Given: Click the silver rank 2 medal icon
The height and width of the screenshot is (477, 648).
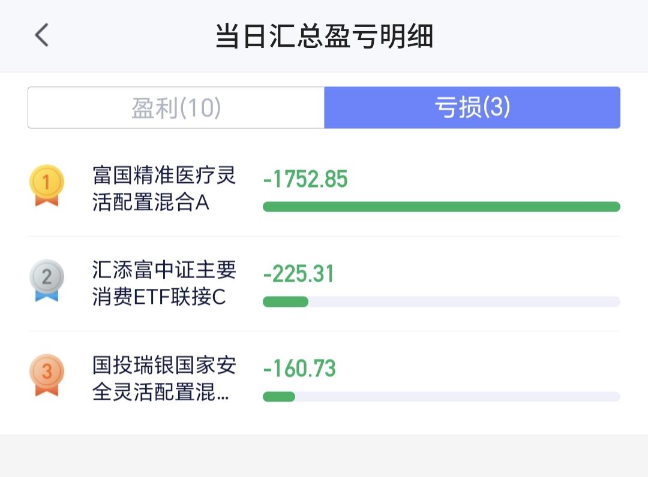Looking at the screenshot, I should (x=47, y=280).
